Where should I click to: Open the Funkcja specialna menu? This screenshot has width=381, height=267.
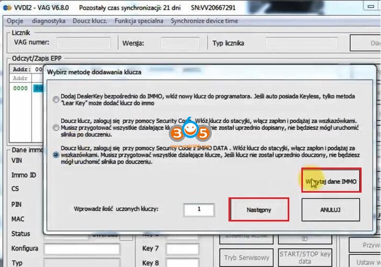139,21
